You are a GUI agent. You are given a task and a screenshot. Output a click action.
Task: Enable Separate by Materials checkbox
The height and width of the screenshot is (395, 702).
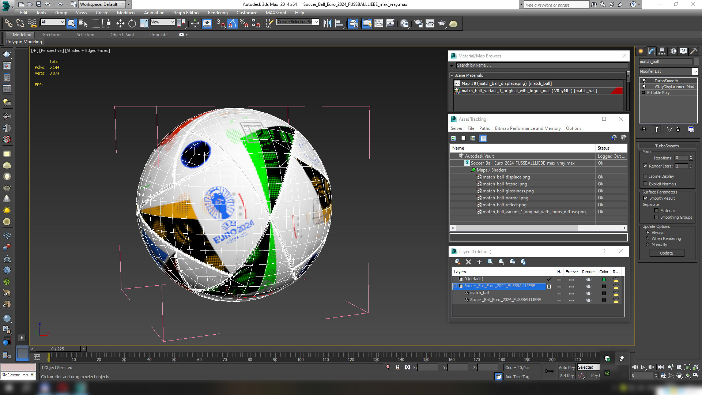[x=657, y=211]
